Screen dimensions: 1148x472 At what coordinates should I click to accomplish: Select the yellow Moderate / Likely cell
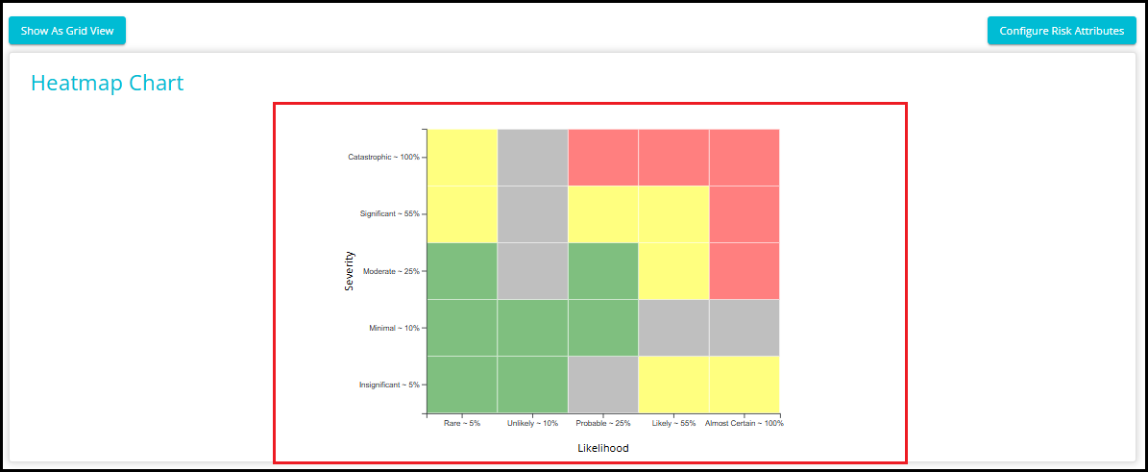coord(673,270)
